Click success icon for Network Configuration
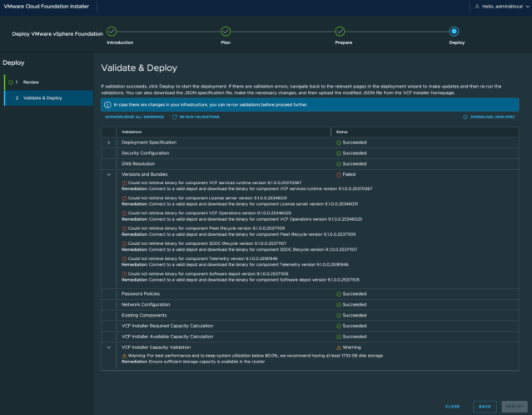532x415 pixels. pos(339,305)
